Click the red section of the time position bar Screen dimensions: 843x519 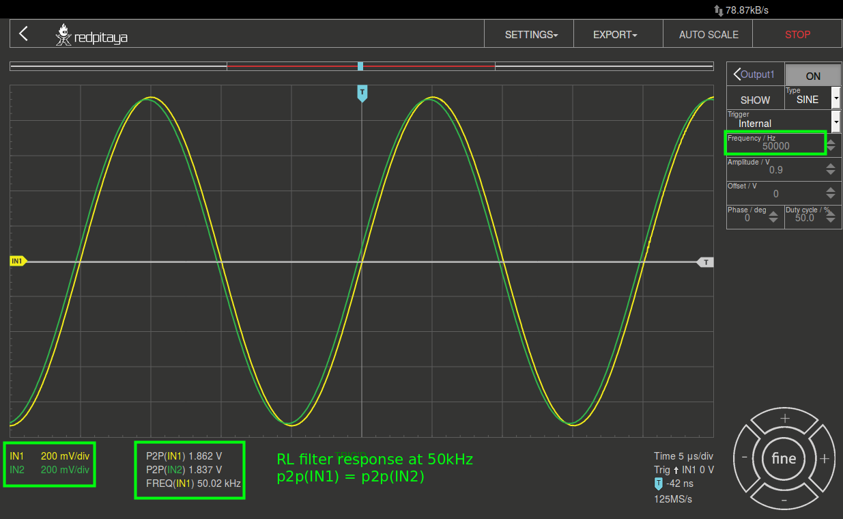coord(360,66)
